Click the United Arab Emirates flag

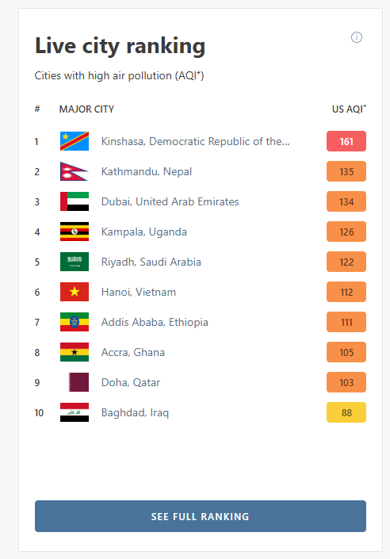[75, 201]
